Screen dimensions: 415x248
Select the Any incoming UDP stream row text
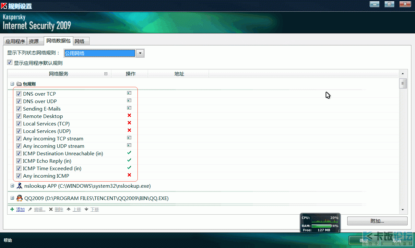(53, 146)
